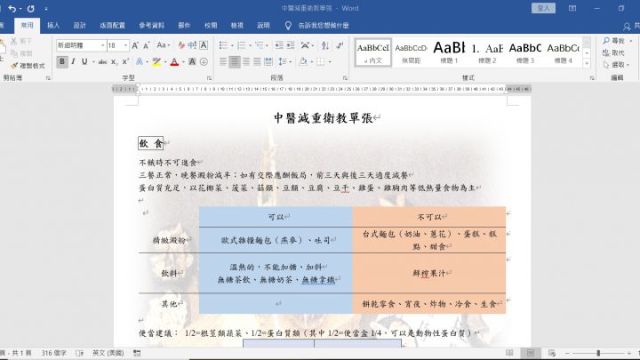This screenshot has height=360, width=640.
Task: Toggle center paragraph alignment
Action: [235, 62]
